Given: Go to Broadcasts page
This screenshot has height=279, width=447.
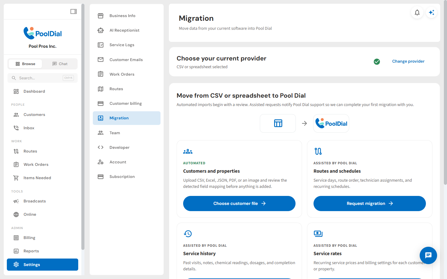Looking at the screenshot, I should click(43, 201).
